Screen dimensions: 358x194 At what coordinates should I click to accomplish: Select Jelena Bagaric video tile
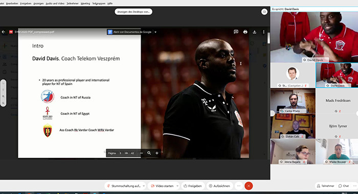click(293, 152)
